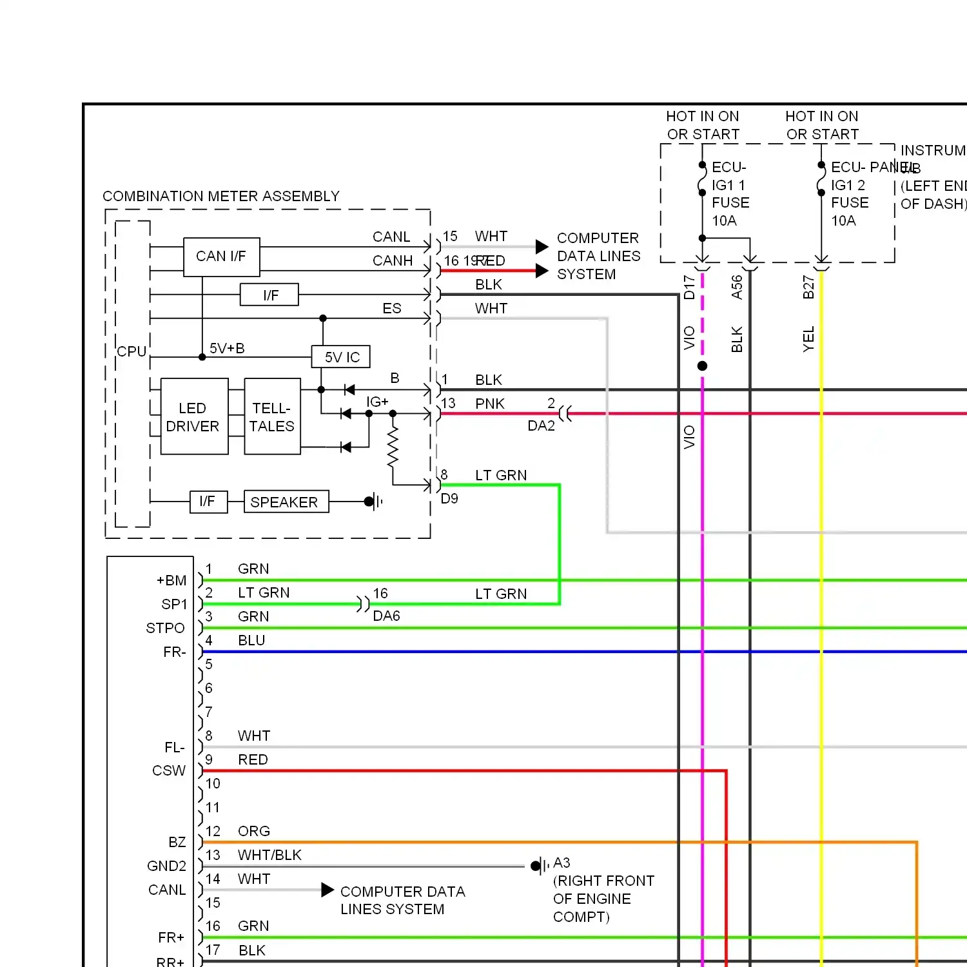
Task: Click the SPEAKER block
Action: pyautogui.click(x=286, y=502)
